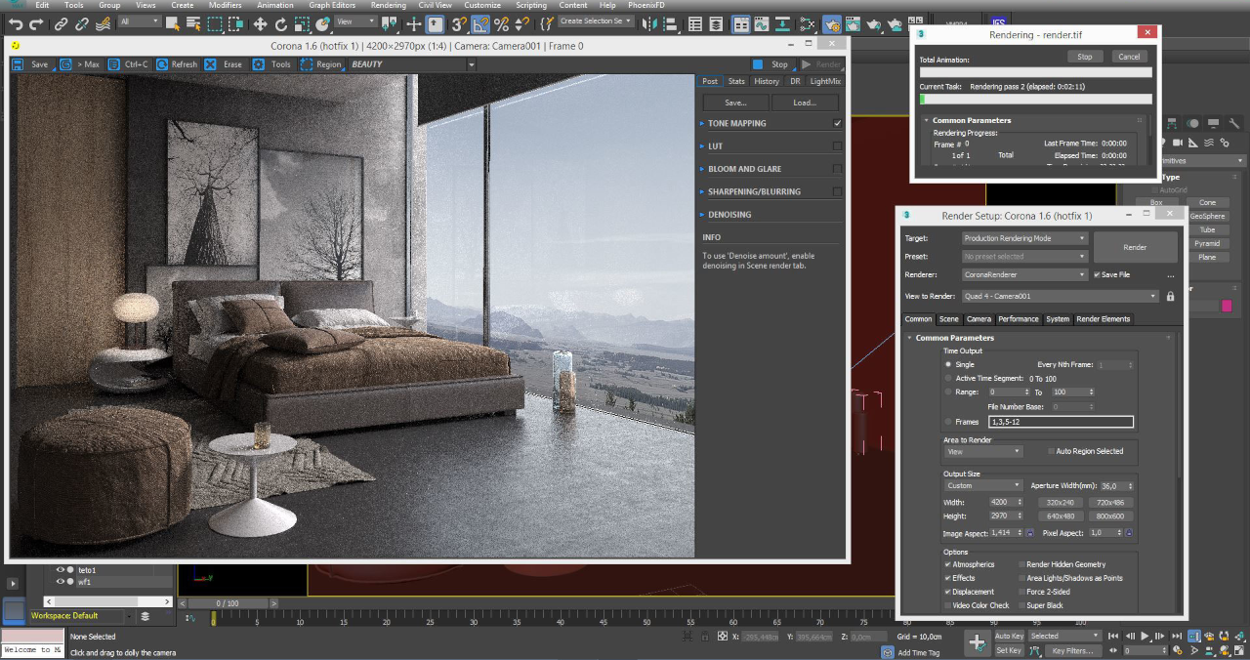The image size is (1250, 660).
Task: Select the Move transform tool
Action: point(261,23)
